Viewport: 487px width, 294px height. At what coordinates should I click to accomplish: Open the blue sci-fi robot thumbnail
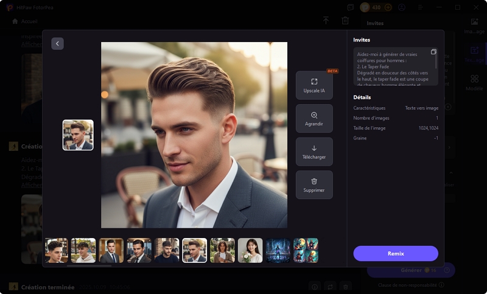[278, 251]
